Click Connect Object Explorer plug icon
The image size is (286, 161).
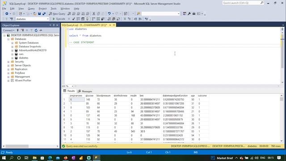pyautogui.click(x=18, y=30)
